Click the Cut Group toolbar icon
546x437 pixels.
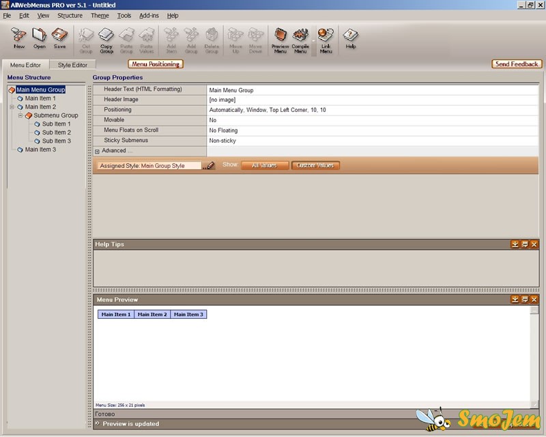[86, 40]
